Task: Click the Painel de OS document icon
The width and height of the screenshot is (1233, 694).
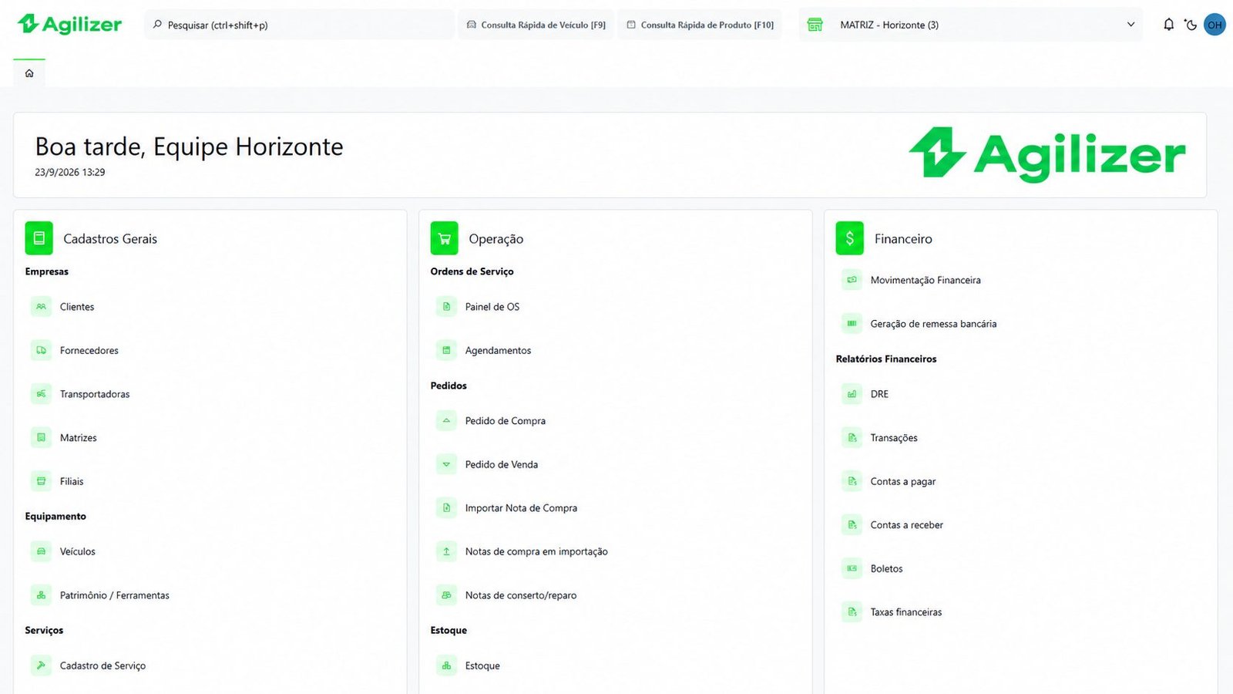Action: coord(446,307)
